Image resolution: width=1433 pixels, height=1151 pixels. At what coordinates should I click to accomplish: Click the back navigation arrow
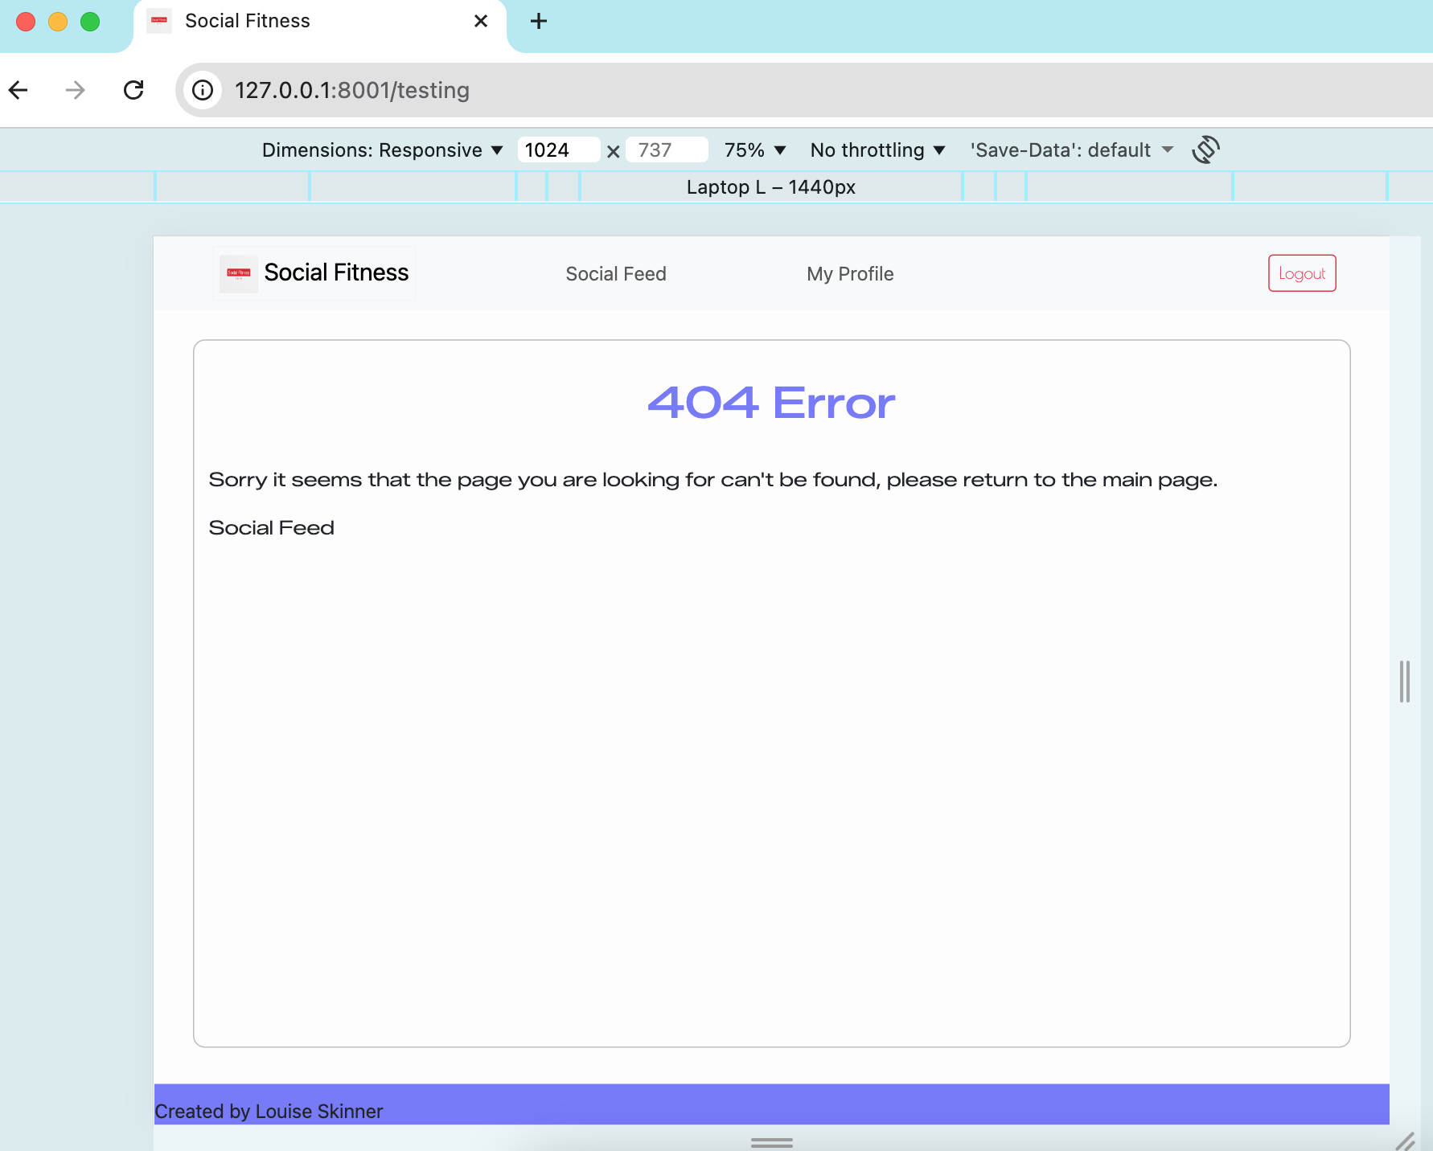click(18, 90)
